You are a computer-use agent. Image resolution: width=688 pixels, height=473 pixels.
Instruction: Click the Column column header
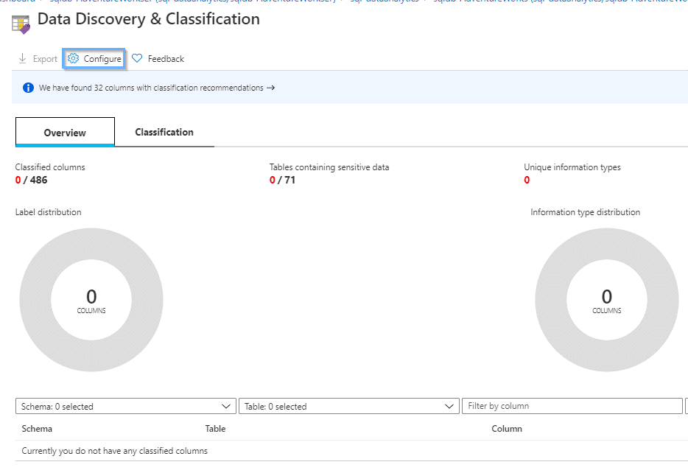coord(507,429)
